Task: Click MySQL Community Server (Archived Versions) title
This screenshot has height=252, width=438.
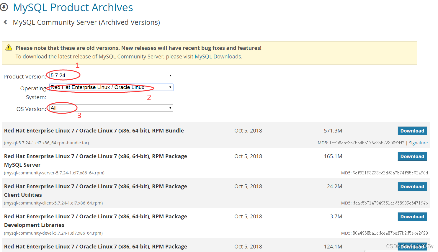Action: point(86,22)
